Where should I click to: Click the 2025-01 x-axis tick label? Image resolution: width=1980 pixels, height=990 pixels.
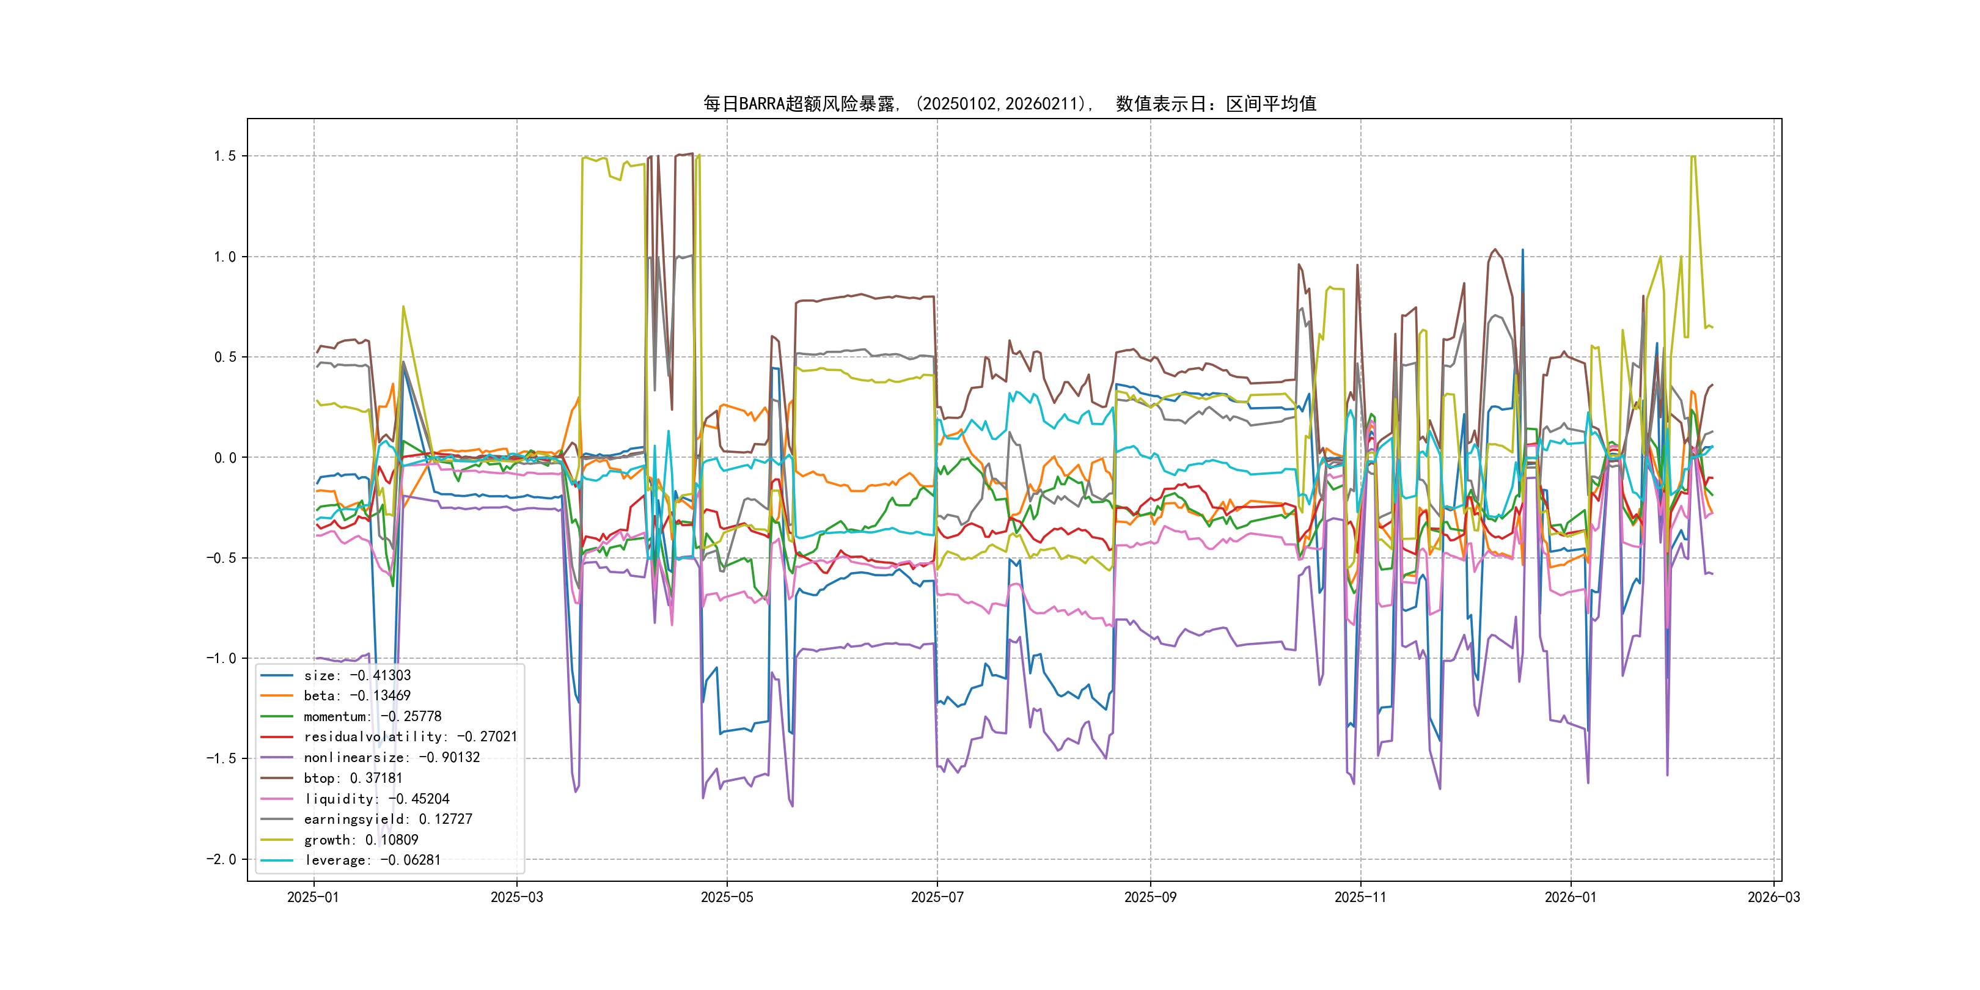313,897
